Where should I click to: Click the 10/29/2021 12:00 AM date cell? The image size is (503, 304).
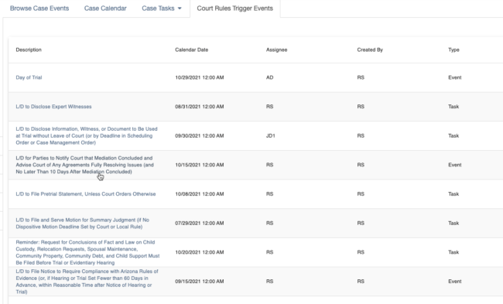(199, 77)
